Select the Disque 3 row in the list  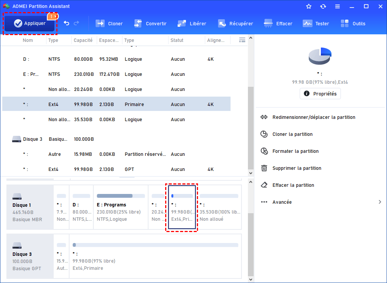116,139
